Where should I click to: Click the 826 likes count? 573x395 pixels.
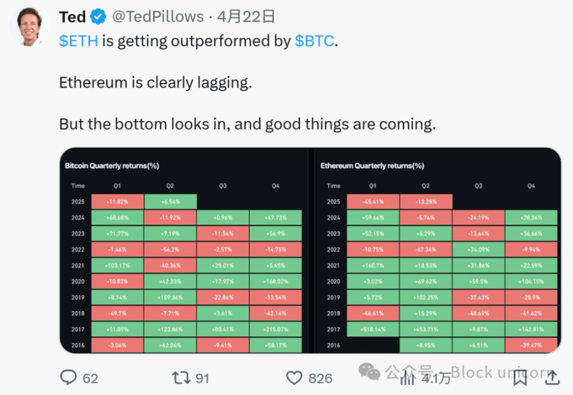[x=320, y=378]
